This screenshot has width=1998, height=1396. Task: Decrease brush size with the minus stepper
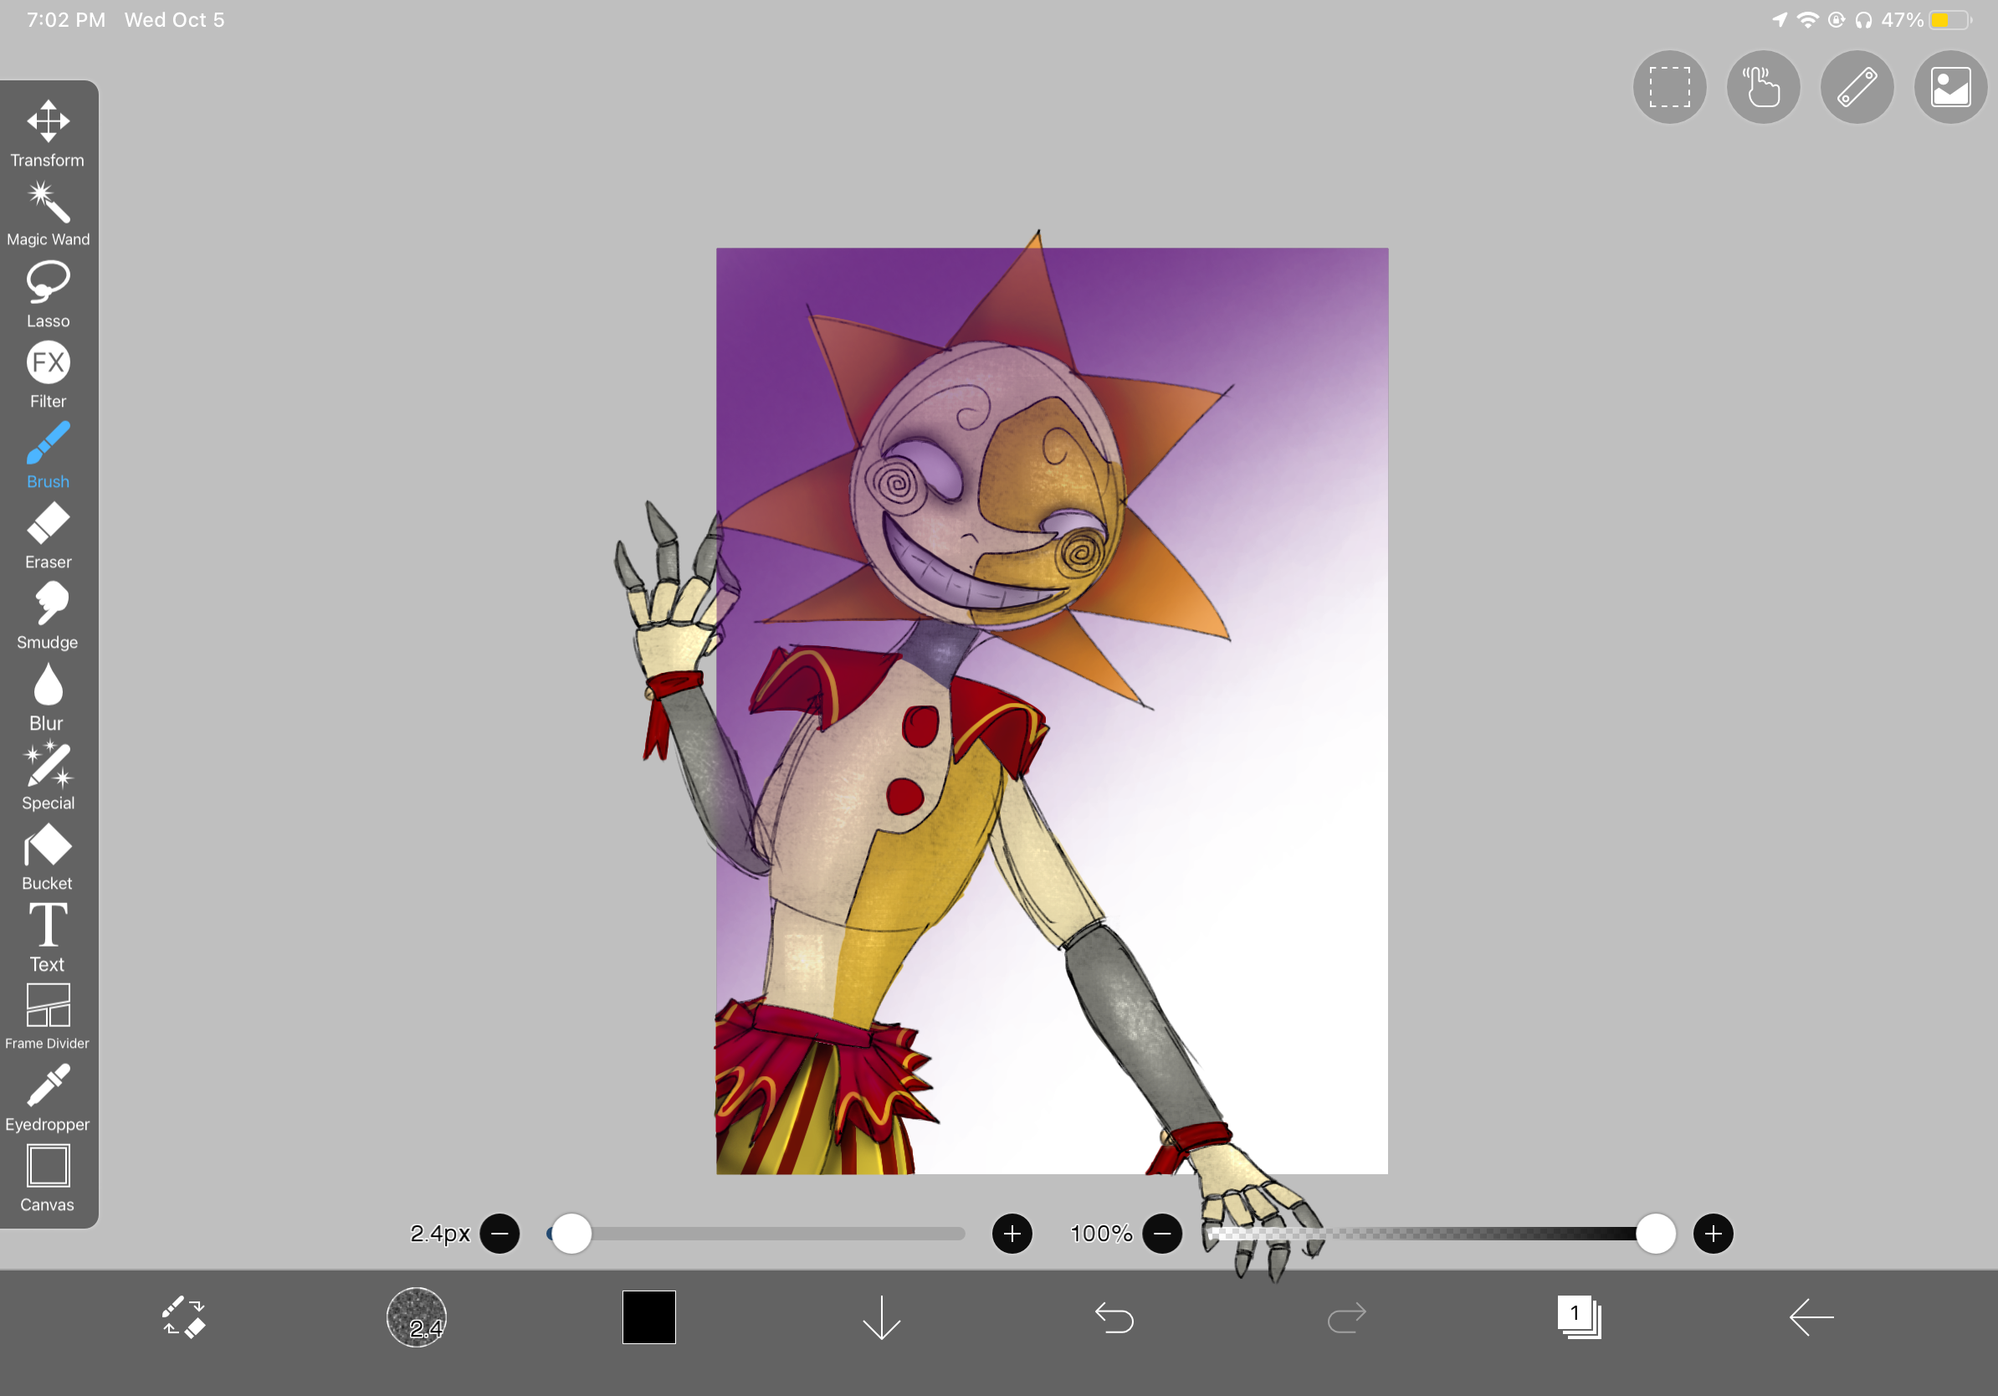[x=500, y=1234]
